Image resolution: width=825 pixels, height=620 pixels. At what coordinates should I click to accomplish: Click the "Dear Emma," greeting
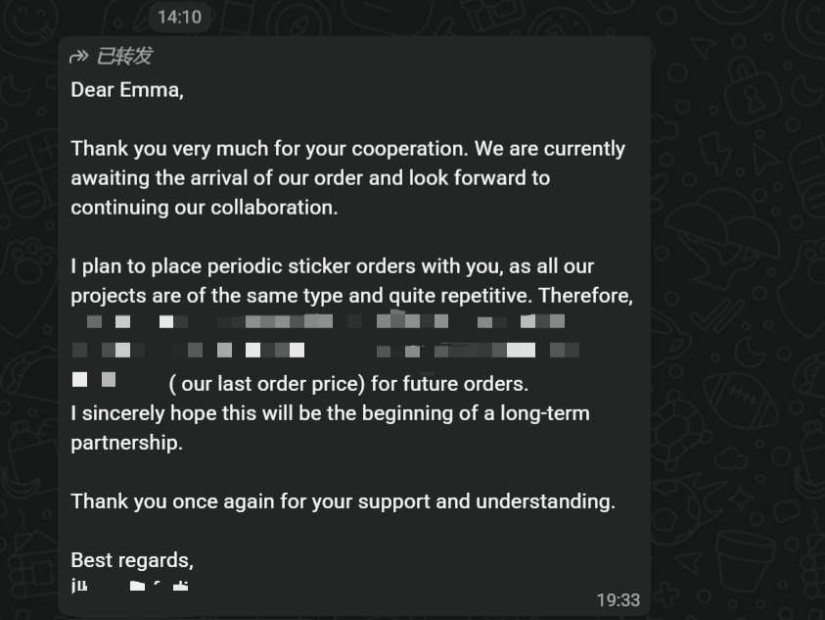127,90
